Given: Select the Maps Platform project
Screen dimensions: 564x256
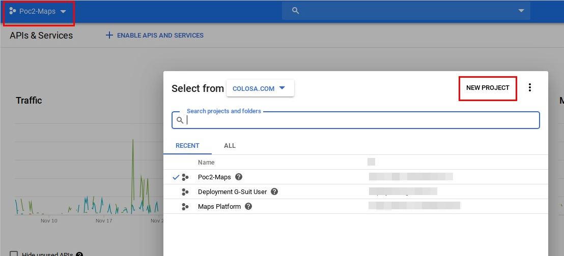Looking at the screenshot, I should coord(219,207).
